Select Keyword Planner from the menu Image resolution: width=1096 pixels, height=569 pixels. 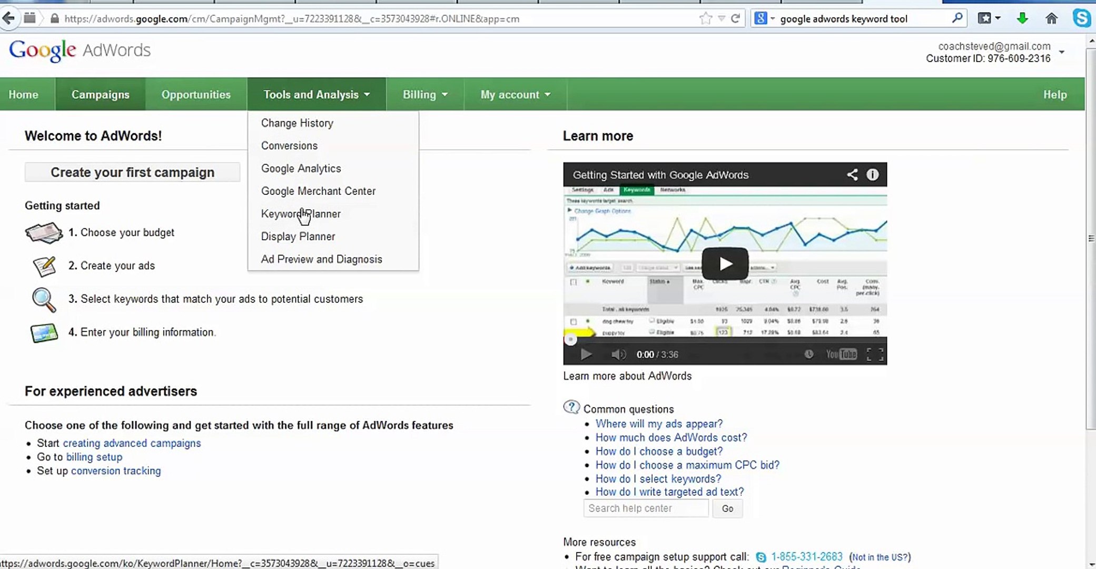coord(301,214)
